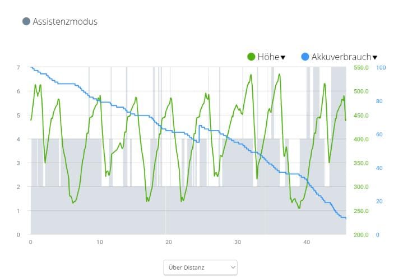Image resolution: width=403 pixels, height=277 pixels.
Task: Click the green axis value 400.0
Action: [360, 139]
